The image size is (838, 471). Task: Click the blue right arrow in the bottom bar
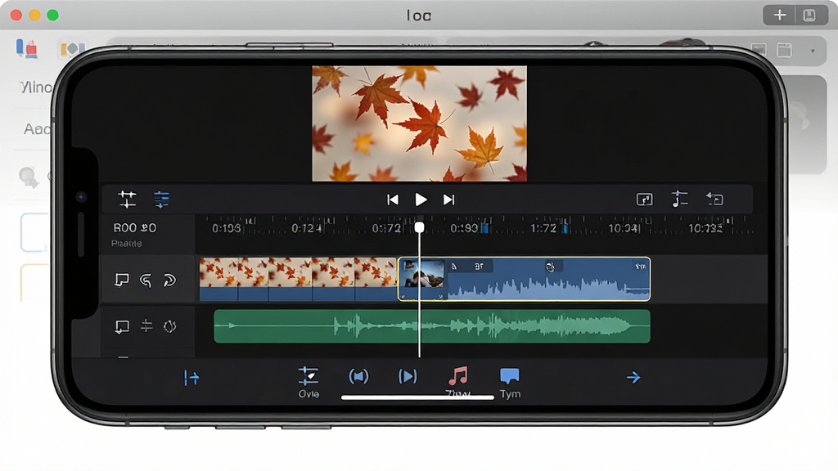(633, 378)
